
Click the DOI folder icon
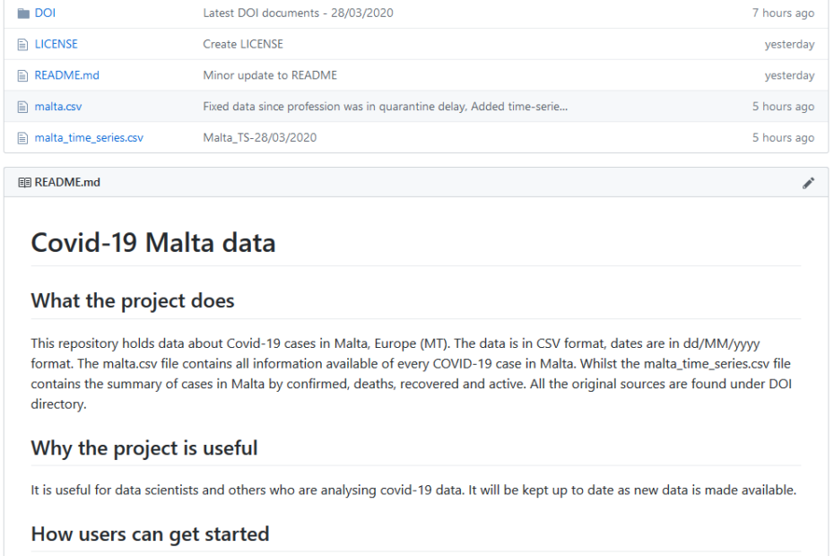click(x=23, y=13)
